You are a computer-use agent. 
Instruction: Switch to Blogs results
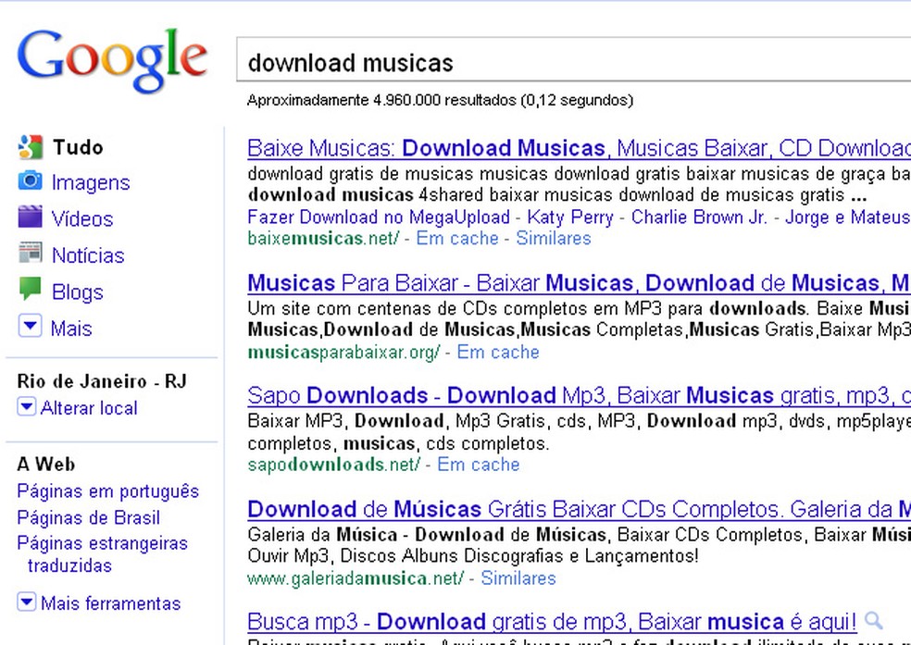pyautogui.click(x=77, y=292)
